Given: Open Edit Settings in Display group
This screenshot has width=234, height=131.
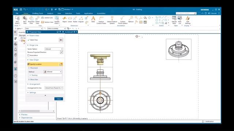Looking at the screenshot, I should (x=188, y=20).
